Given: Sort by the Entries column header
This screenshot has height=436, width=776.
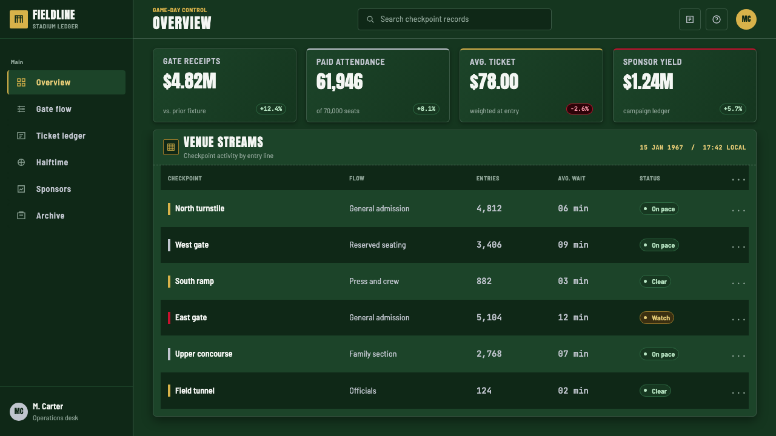Looking at the screenshot, I should tap(488, 179).
